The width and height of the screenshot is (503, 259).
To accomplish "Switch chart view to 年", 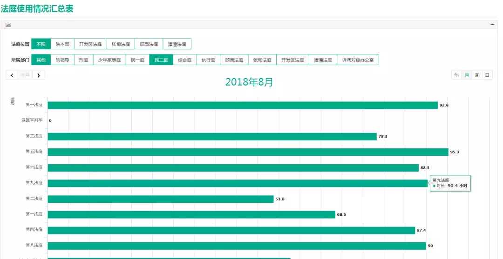I will [456, 75].
